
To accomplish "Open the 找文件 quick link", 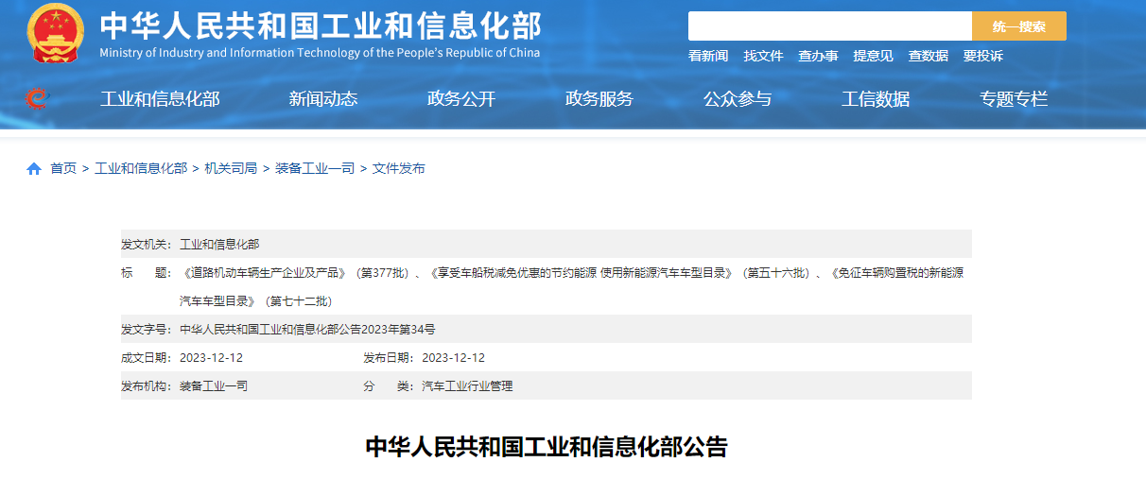I will (763, 57).
